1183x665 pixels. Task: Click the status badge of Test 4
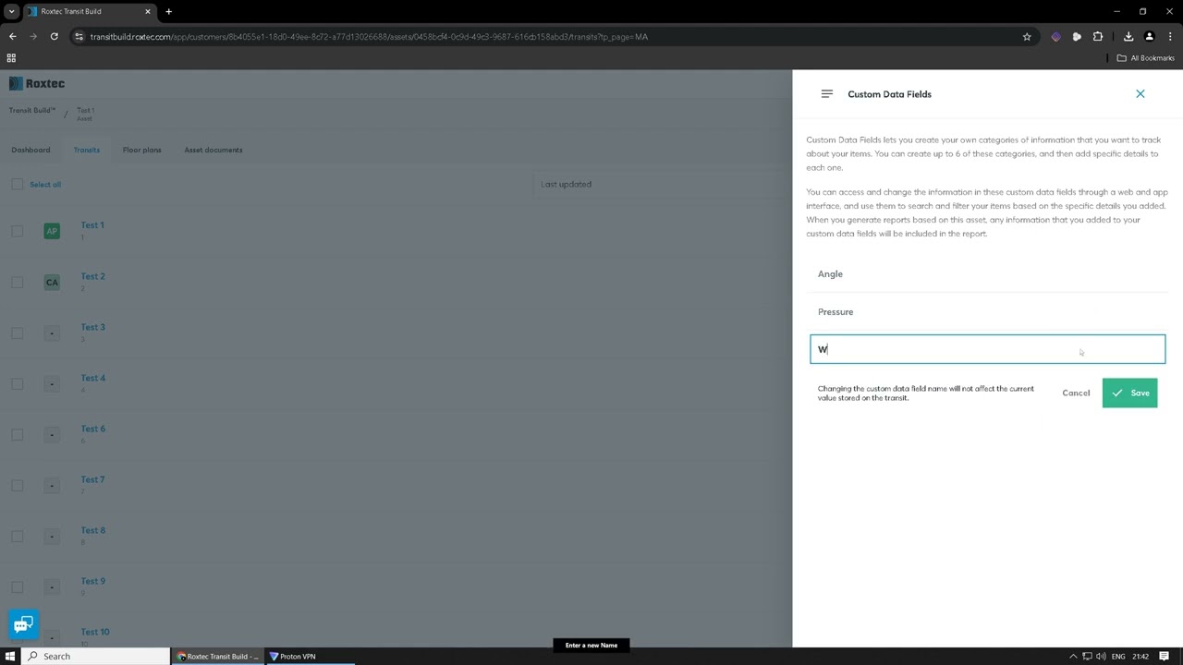tap(52, 383)
